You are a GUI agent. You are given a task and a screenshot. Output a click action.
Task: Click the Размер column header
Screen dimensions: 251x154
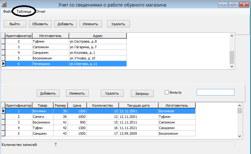click(60, 105)
